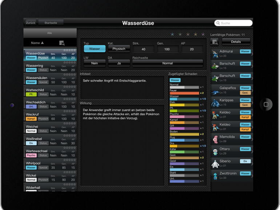Select the Wasserring move

(50, 67)
